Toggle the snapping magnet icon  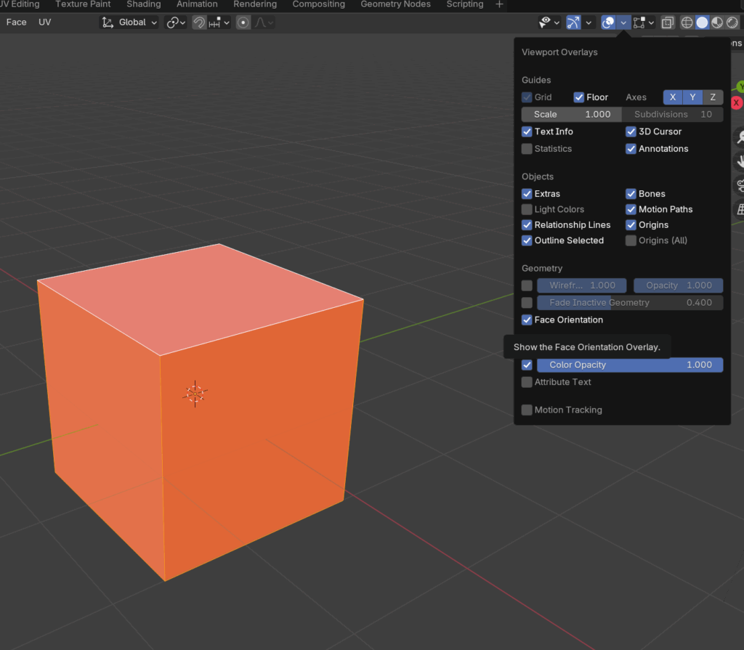(198, 23)
